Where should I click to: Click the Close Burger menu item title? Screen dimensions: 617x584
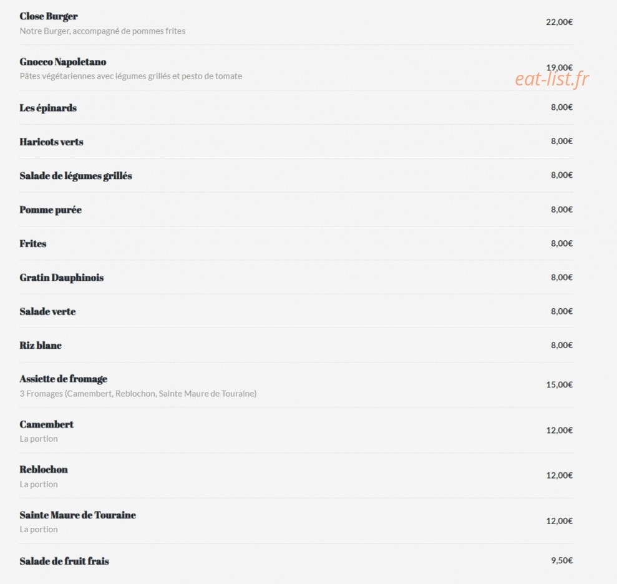tap(49, 16)
